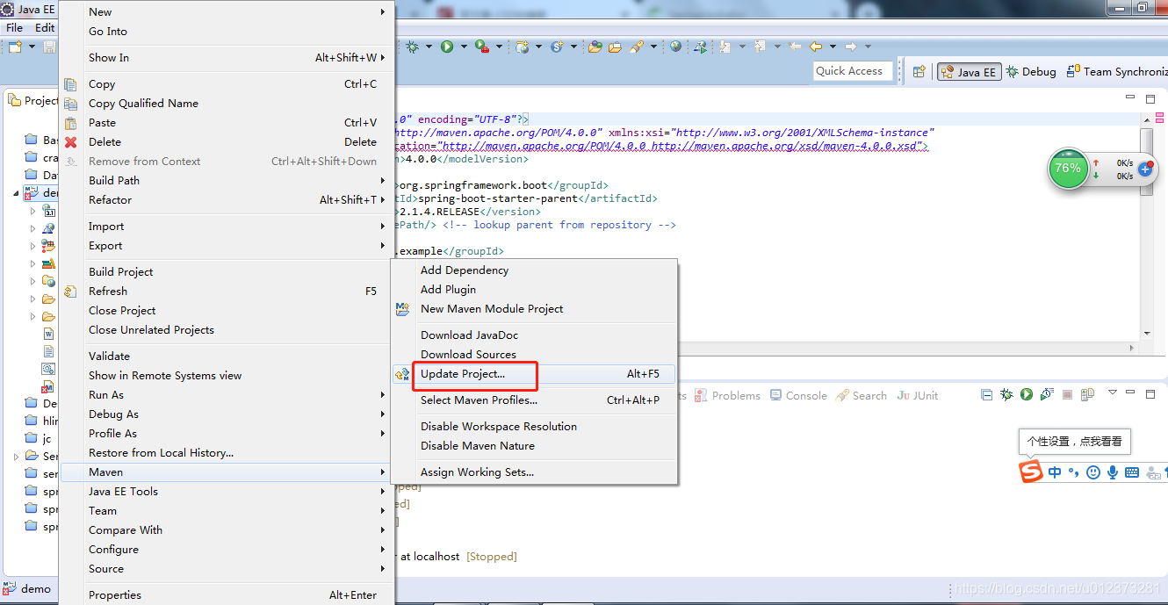Open the File menu in menu bar
The height and width of the screenshot is (605, 1168).
(x=14, y=27)
